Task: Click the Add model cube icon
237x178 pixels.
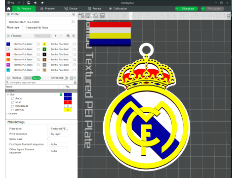Action: click(81, 16)
